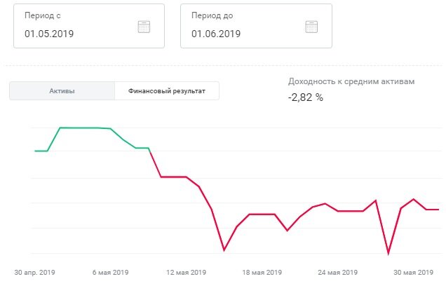Screen dimensions: 446x286
Task: Click the '18 мая 2019' axis label
Action: point(262,273)
